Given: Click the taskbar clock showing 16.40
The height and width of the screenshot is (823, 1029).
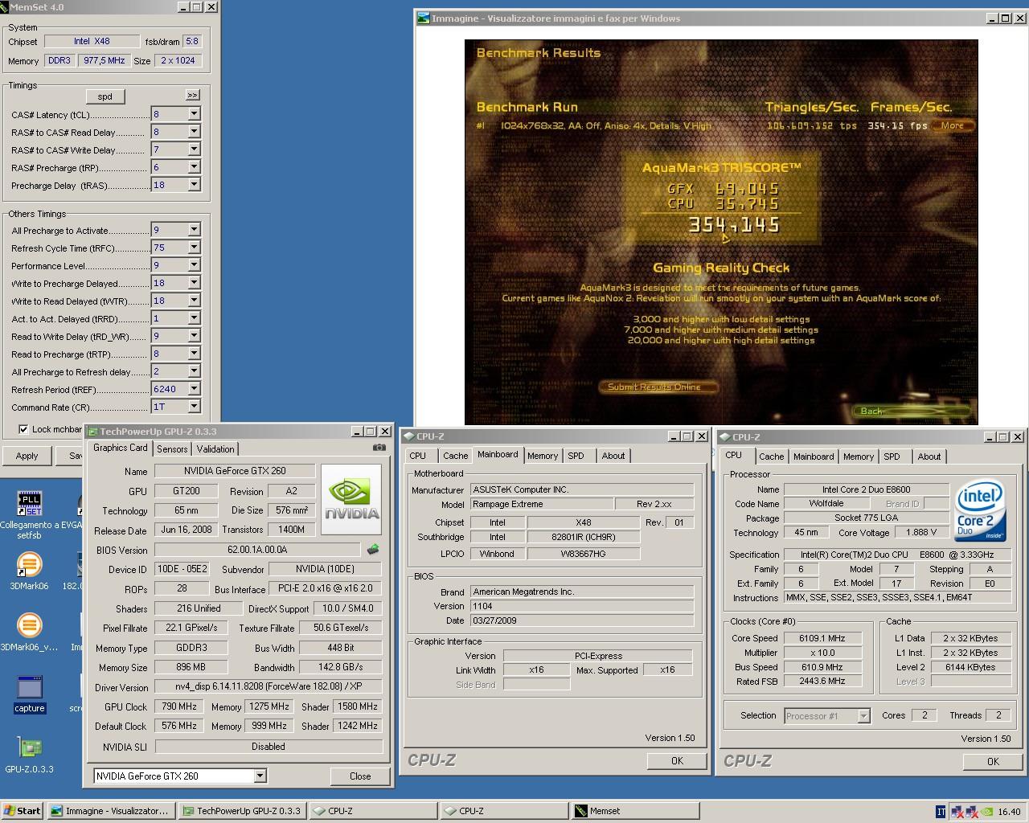Looking at the screenshot, I should [1009, 812].
